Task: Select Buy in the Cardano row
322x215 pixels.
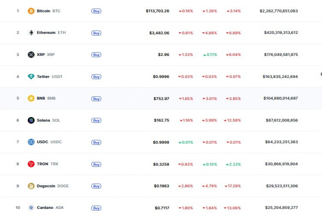Action: [96, 208]
